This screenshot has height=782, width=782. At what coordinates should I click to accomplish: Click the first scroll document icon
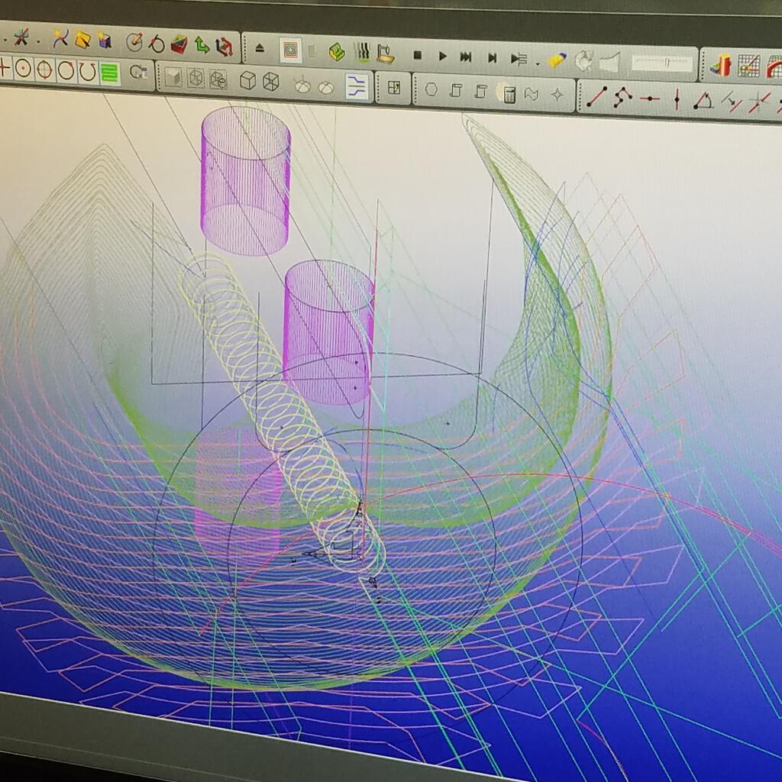pos(455,91)
